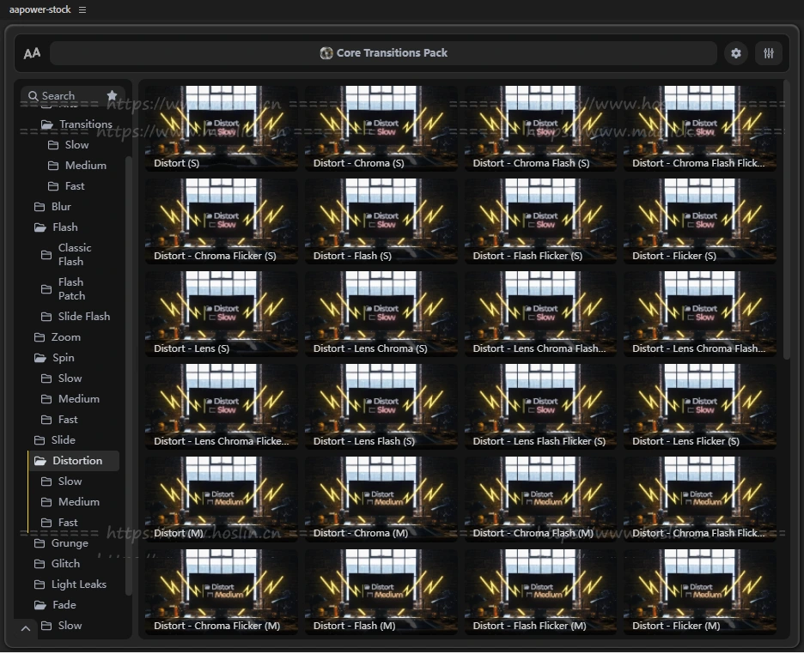
Task: Click the Glitch folder icon
Action: (40, 564)
